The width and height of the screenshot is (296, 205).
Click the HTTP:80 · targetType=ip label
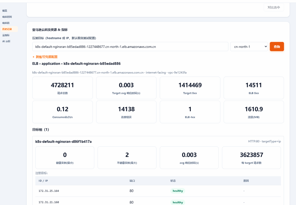[265, 141]
